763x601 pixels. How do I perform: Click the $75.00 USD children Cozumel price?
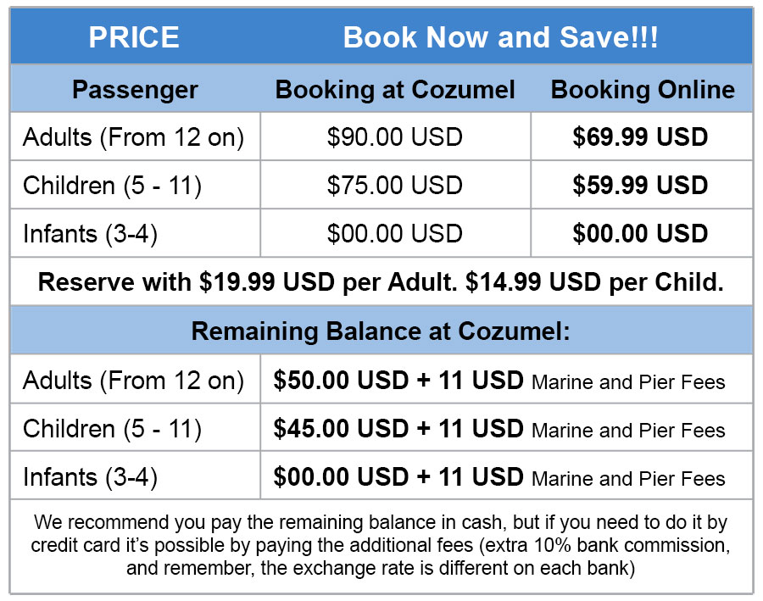(x=395, y=185)
